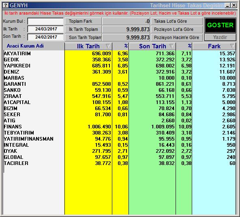This screenshot has height=217, width=240.
Task: Click Son Tarih value 38.832
Action: tap(167, 163)
